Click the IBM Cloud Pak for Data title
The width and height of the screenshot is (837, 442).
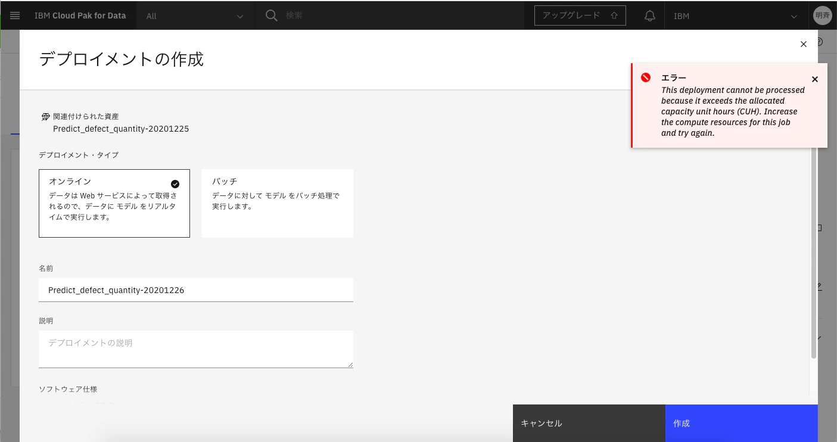[x=80, y=16]
